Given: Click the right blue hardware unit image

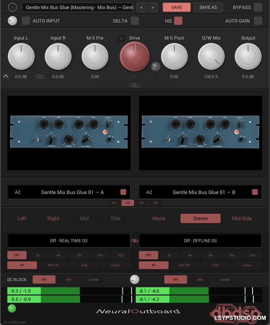Looking at the screenshot, I should (x=200, y=132).
